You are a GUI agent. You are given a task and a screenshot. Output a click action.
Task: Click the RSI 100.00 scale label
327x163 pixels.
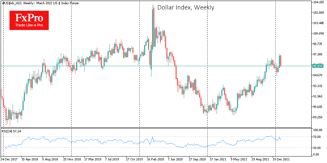318,130
